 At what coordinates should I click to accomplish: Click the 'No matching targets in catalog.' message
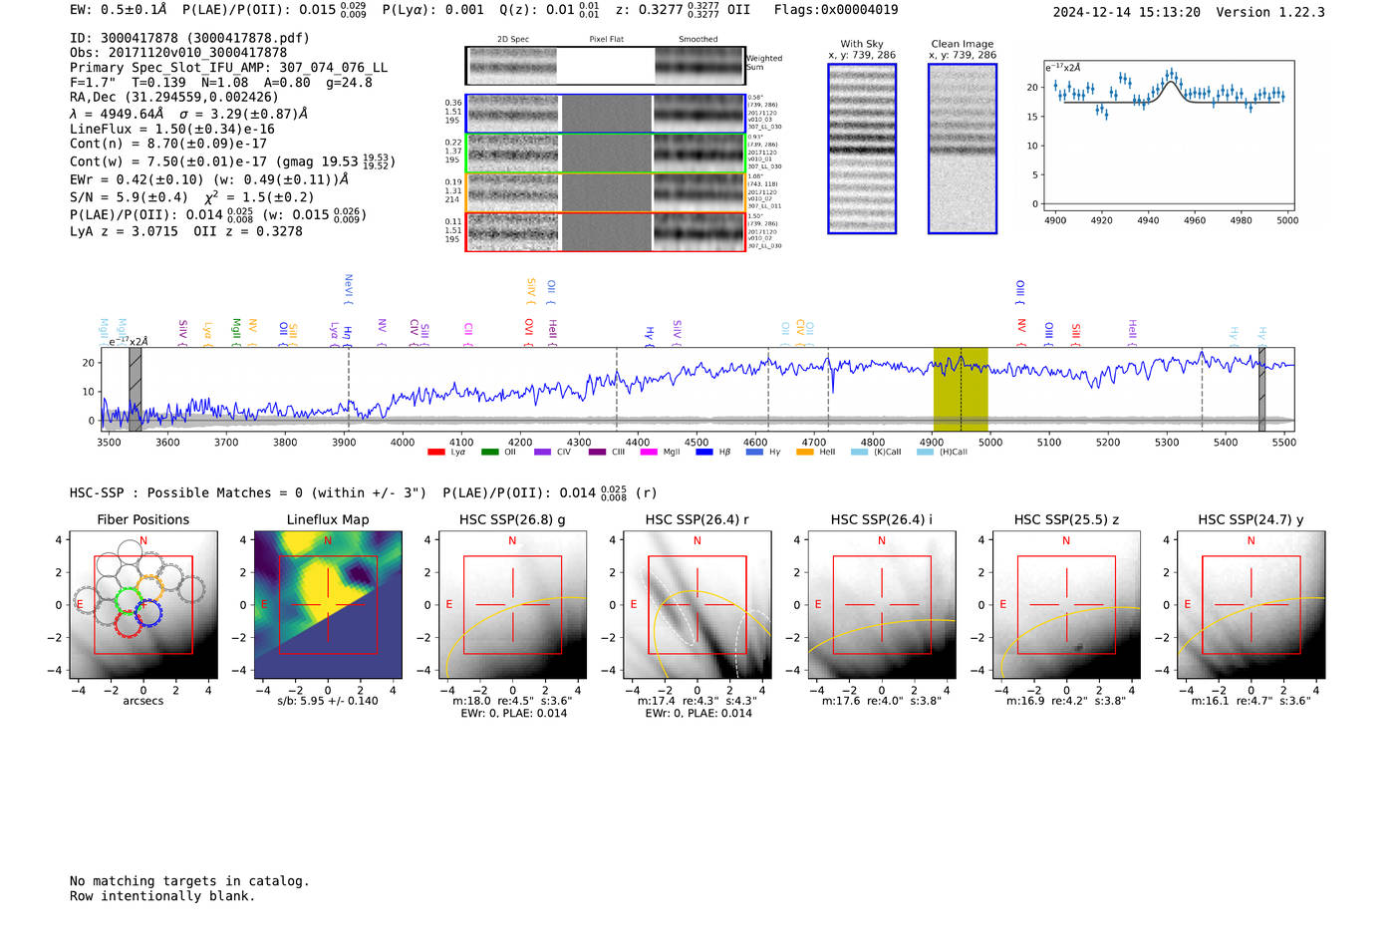189,881
